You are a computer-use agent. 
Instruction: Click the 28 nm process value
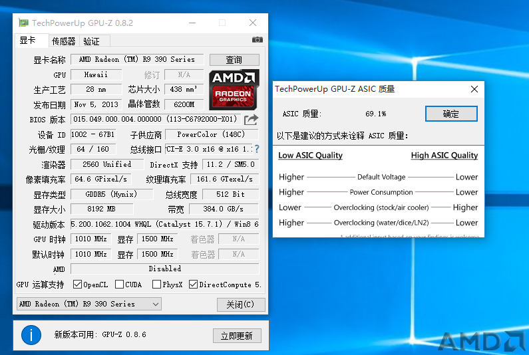96,89
